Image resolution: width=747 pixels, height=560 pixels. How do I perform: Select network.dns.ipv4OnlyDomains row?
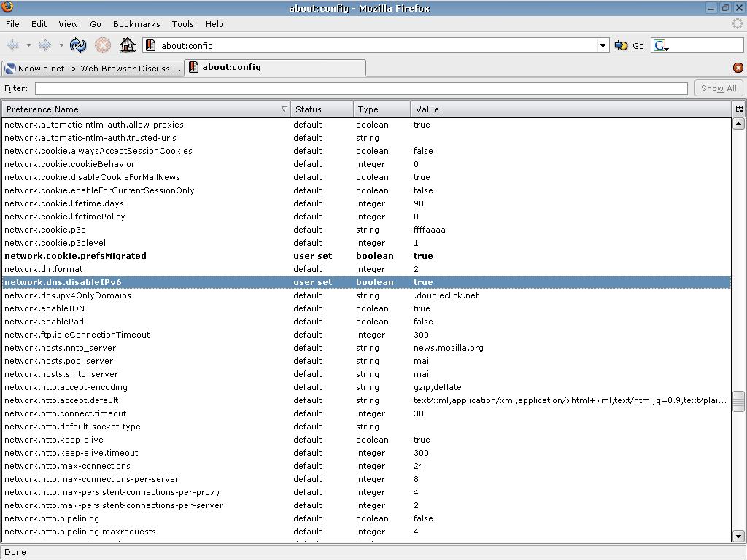(366, 295)
